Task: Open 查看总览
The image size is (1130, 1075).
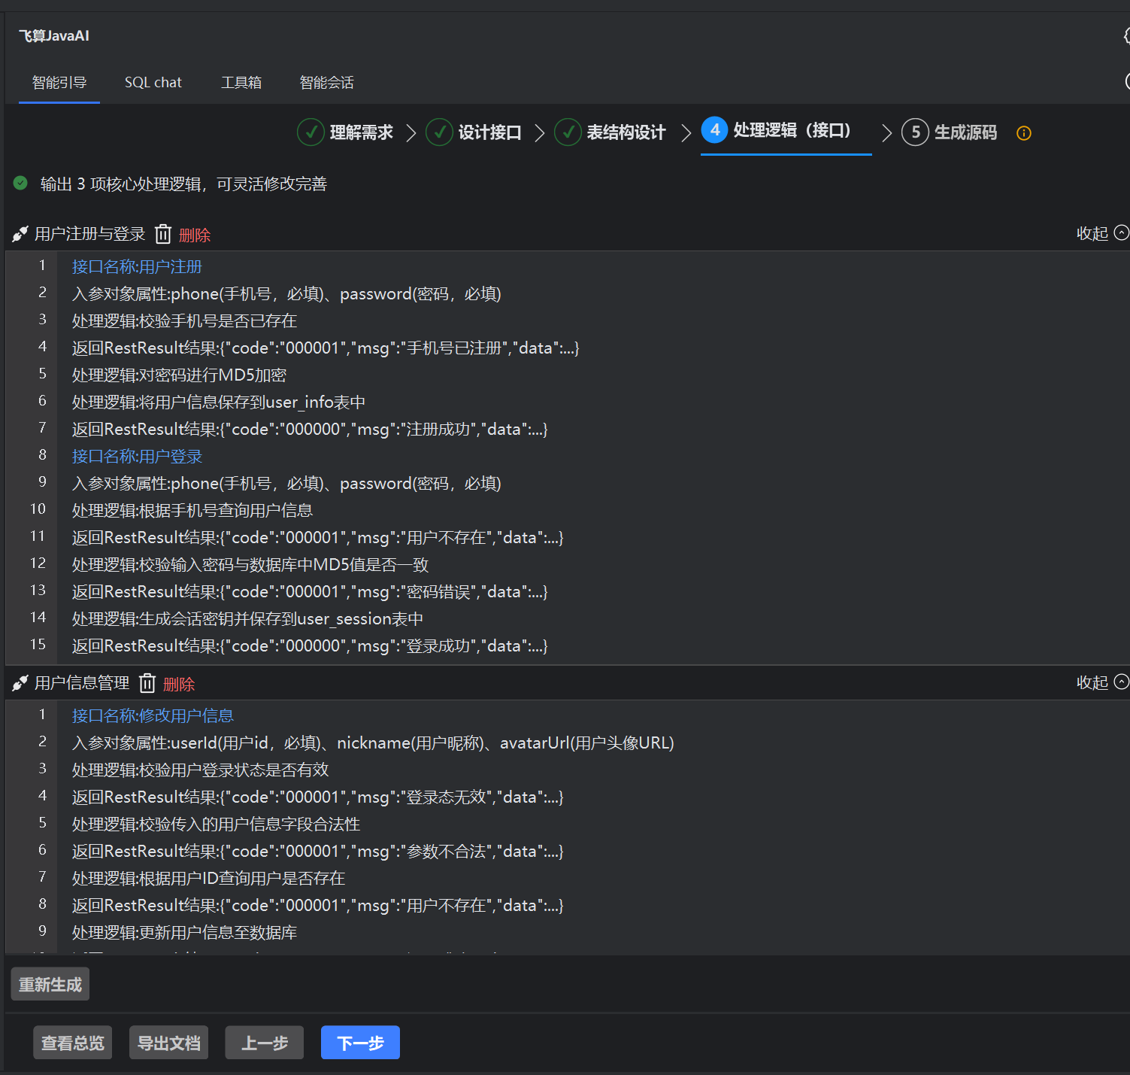Action: tap(73, 1043)
